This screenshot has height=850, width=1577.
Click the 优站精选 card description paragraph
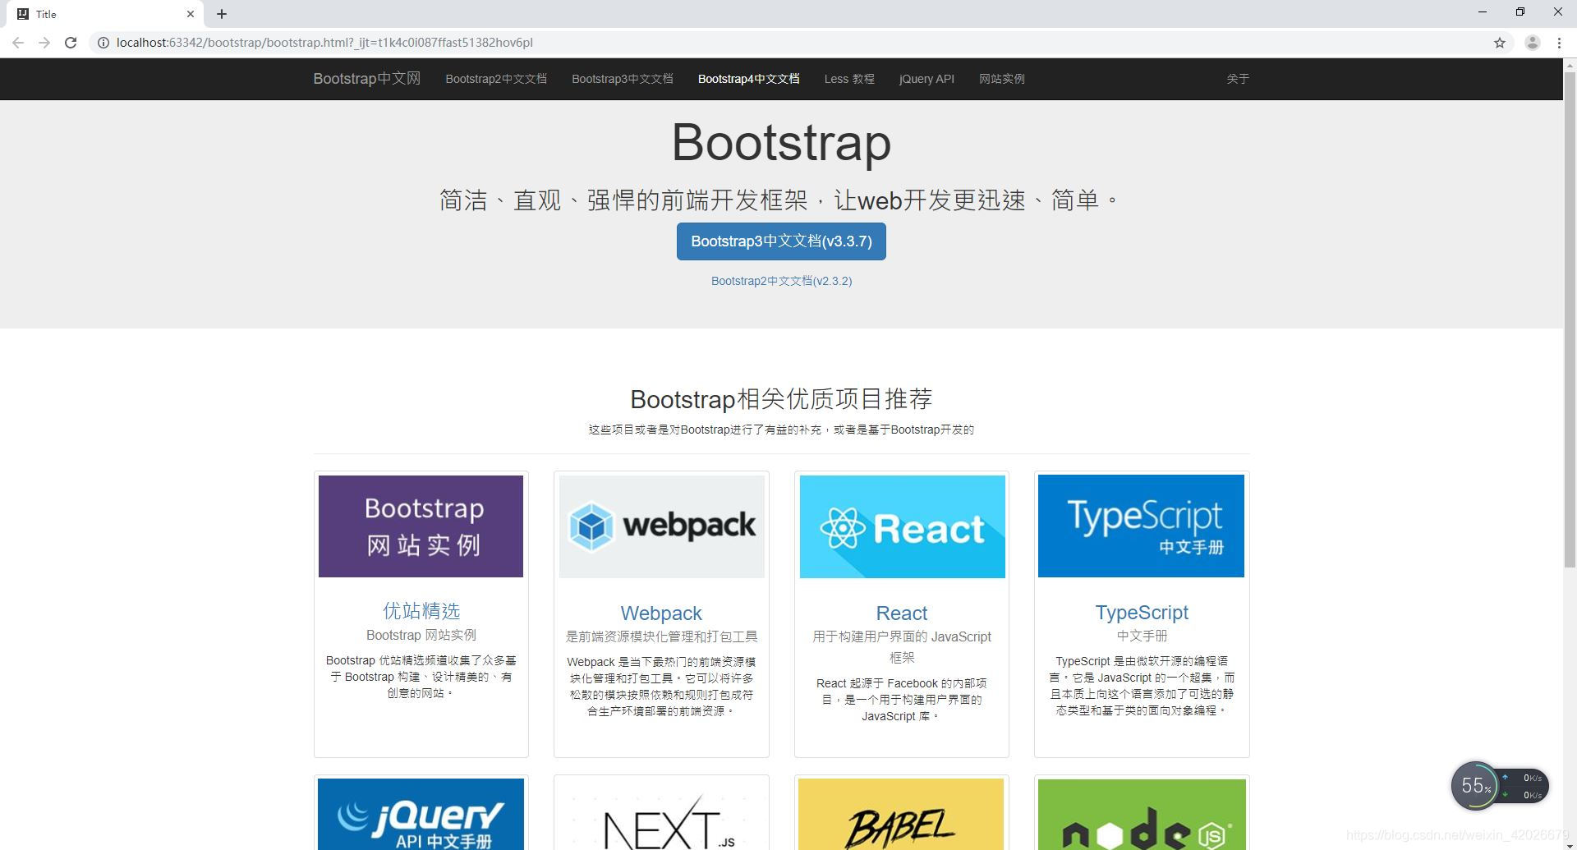pyautogui.click(x=421, y=677)
